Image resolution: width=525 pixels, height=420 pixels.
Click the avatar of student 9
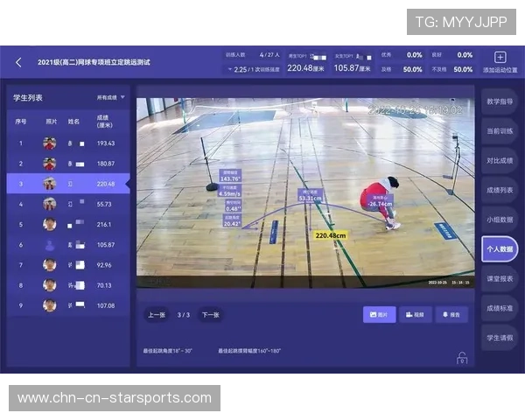[50, 305]
